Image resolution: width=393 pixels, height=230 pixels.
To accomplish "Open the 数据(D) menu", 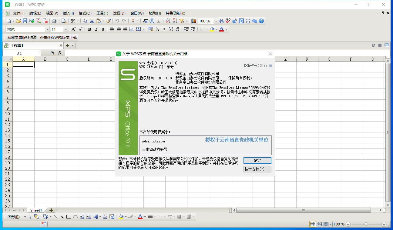I will click(119, 13).
